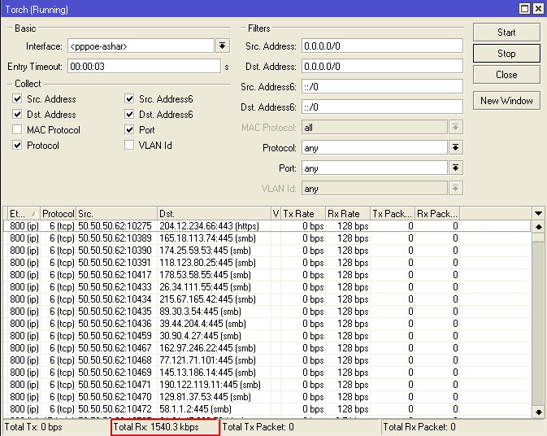Close Torch window via X icon
547x436 pixels.
tap(538, 9)
